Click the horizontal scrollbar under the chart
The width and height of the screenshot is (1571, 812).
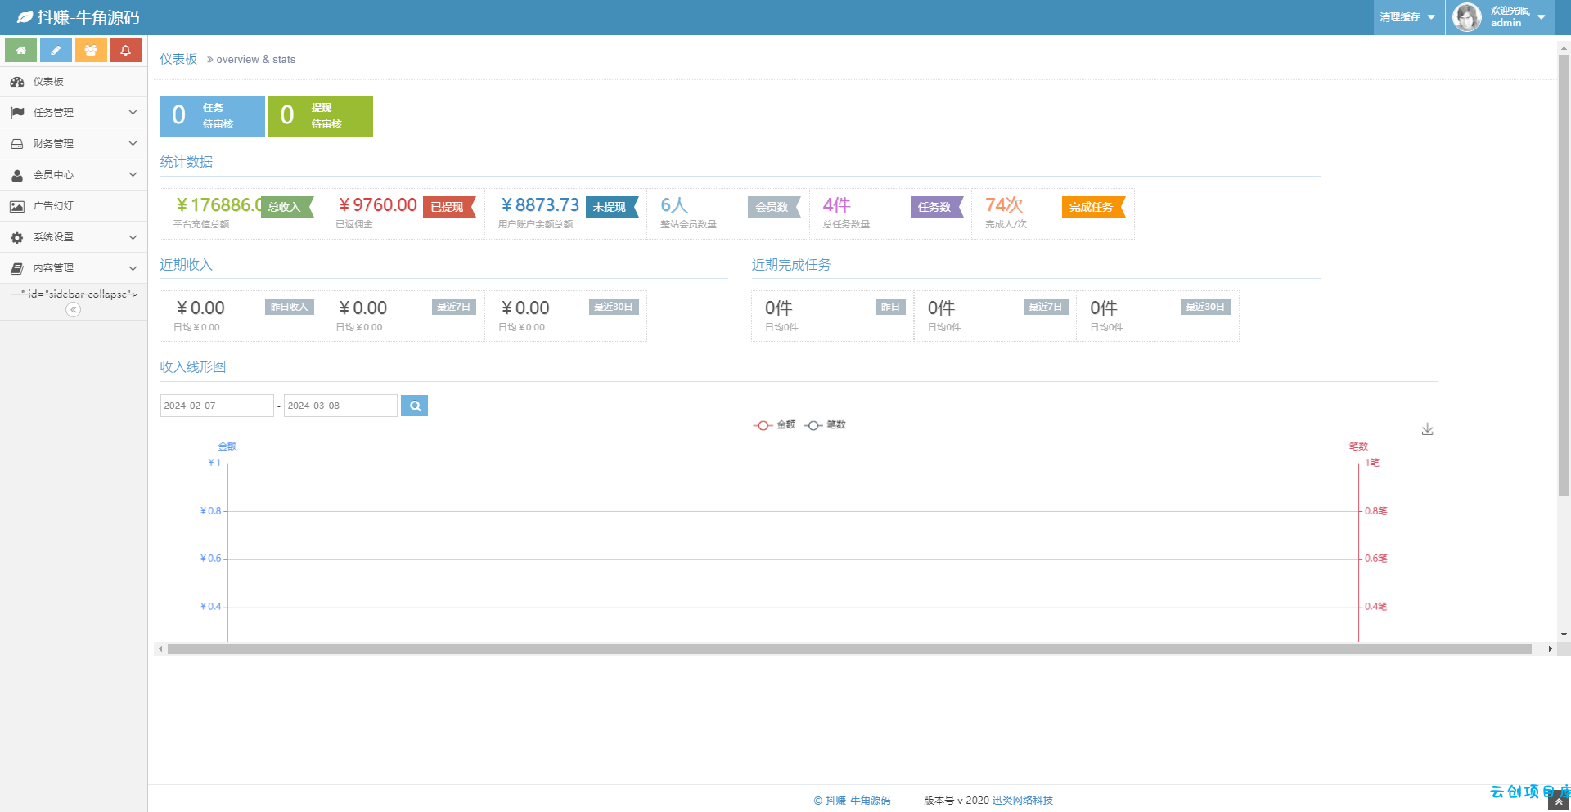click(x=849, y=648)
